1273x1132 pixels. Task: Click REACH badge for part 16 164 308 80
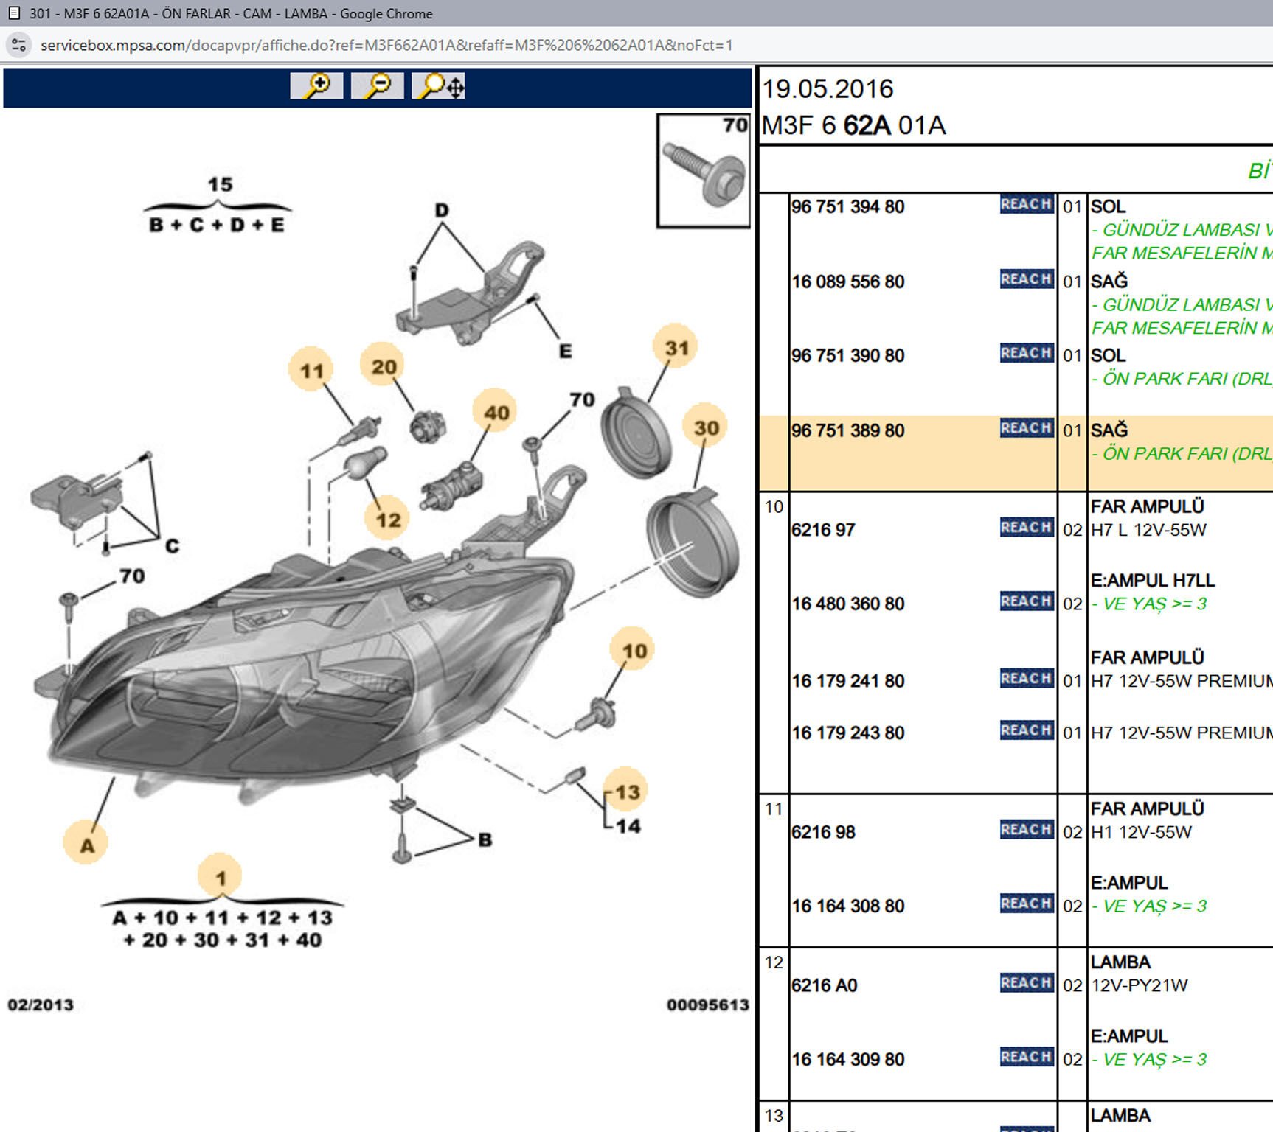(1026, 904)
